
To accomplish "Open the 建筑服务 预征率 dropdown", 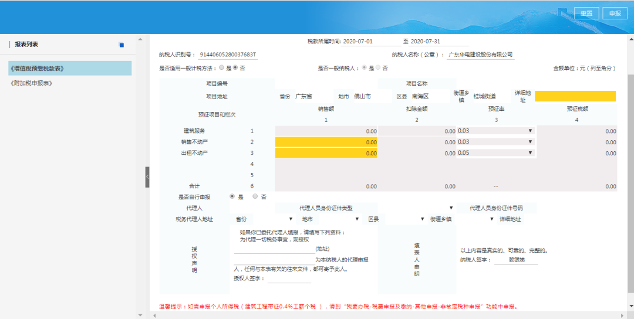I will tap(495, 131).
